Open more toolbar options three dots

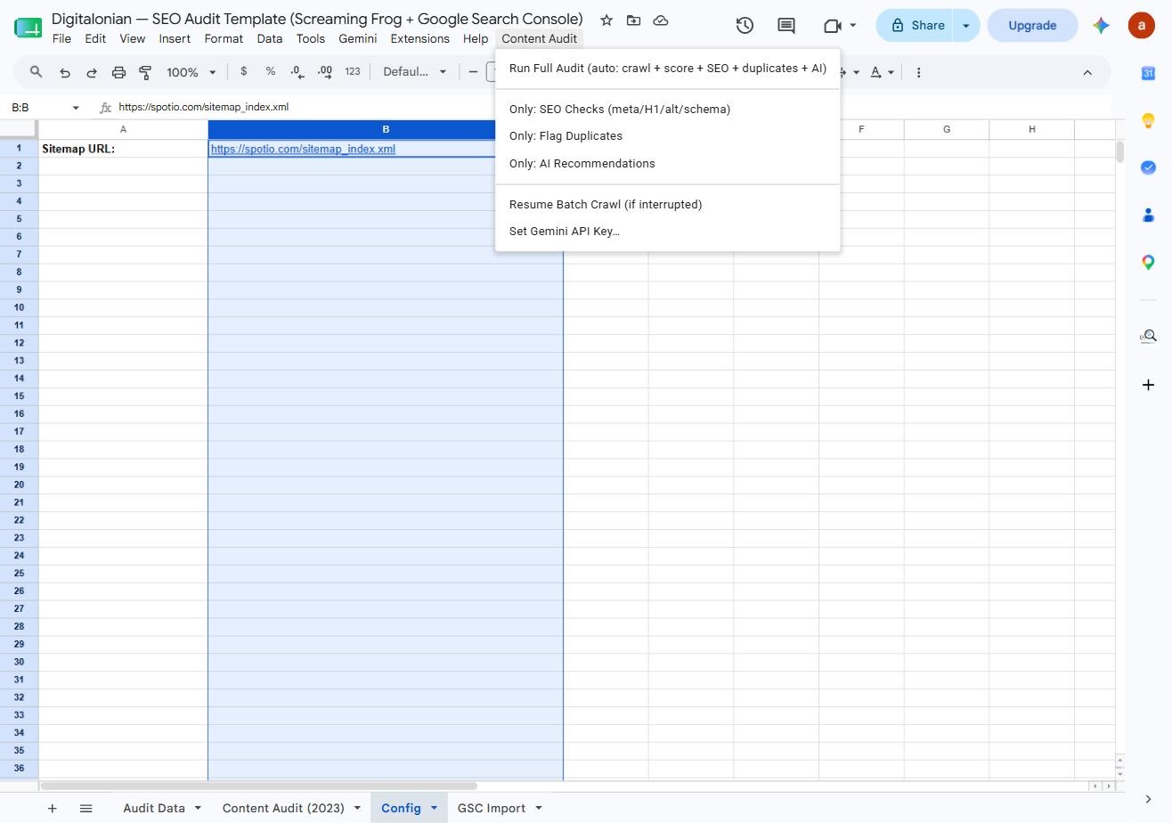918,72
